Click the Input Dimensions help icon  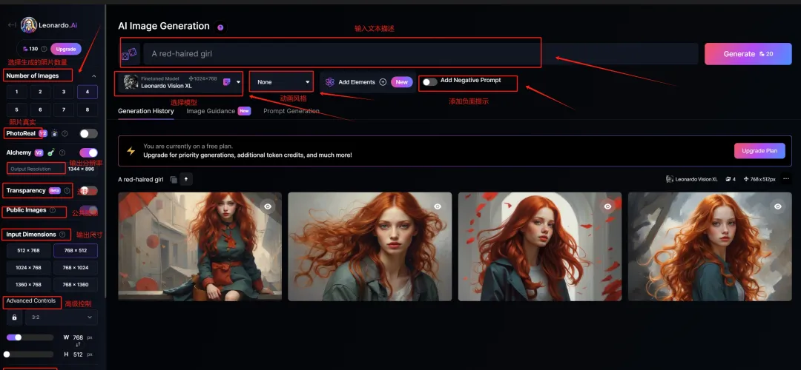[x=62, y=235]
